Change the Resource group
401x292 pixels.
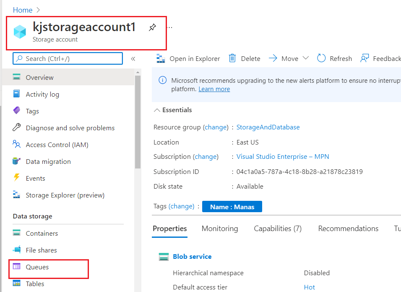(216, 127)
